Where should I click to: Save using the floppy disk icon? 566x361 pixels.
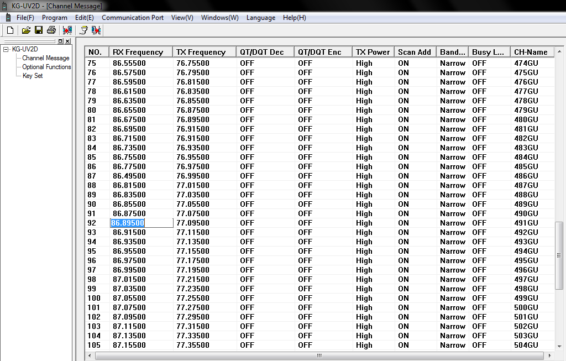point(39,30)
